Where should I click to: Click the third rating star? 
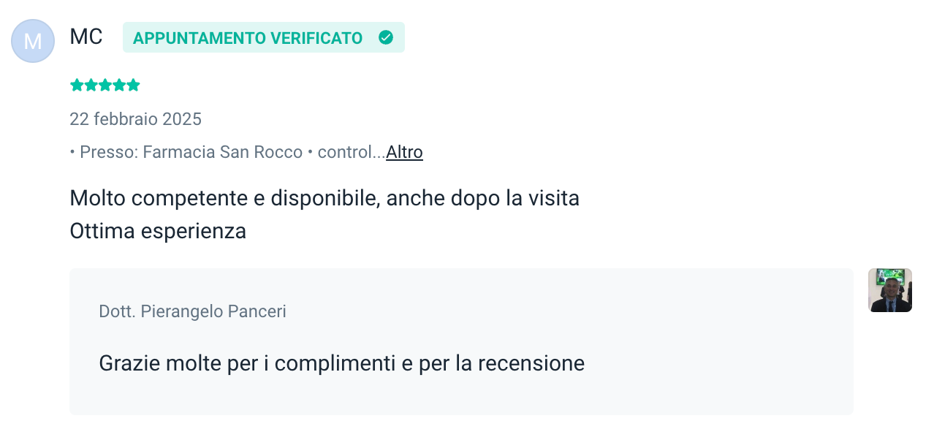click(x=105, y=86)
